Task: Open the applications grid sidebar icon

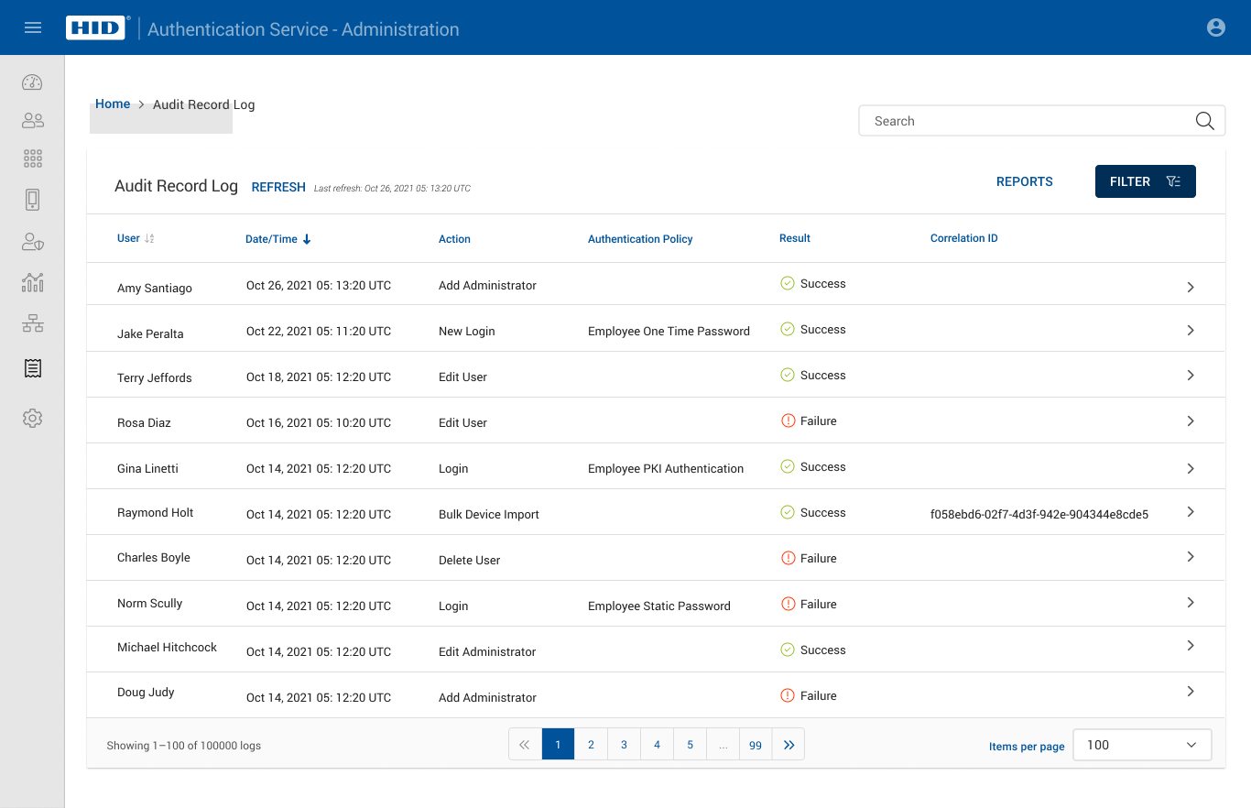Action: [32, 159]
